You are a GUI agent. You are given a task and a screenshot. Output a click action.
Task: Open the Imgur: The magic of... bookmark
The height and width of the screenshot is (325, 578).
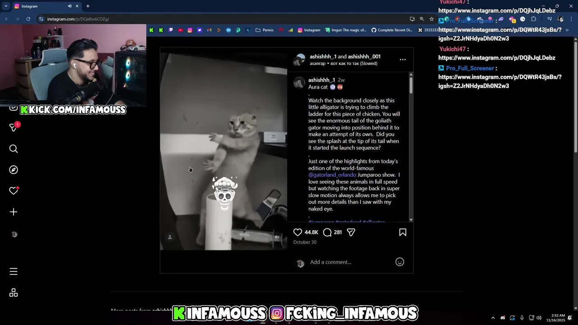coord(345,30)
